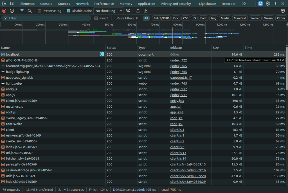Switch to the Console panel
288x193 pixels.
click(46, 4)
